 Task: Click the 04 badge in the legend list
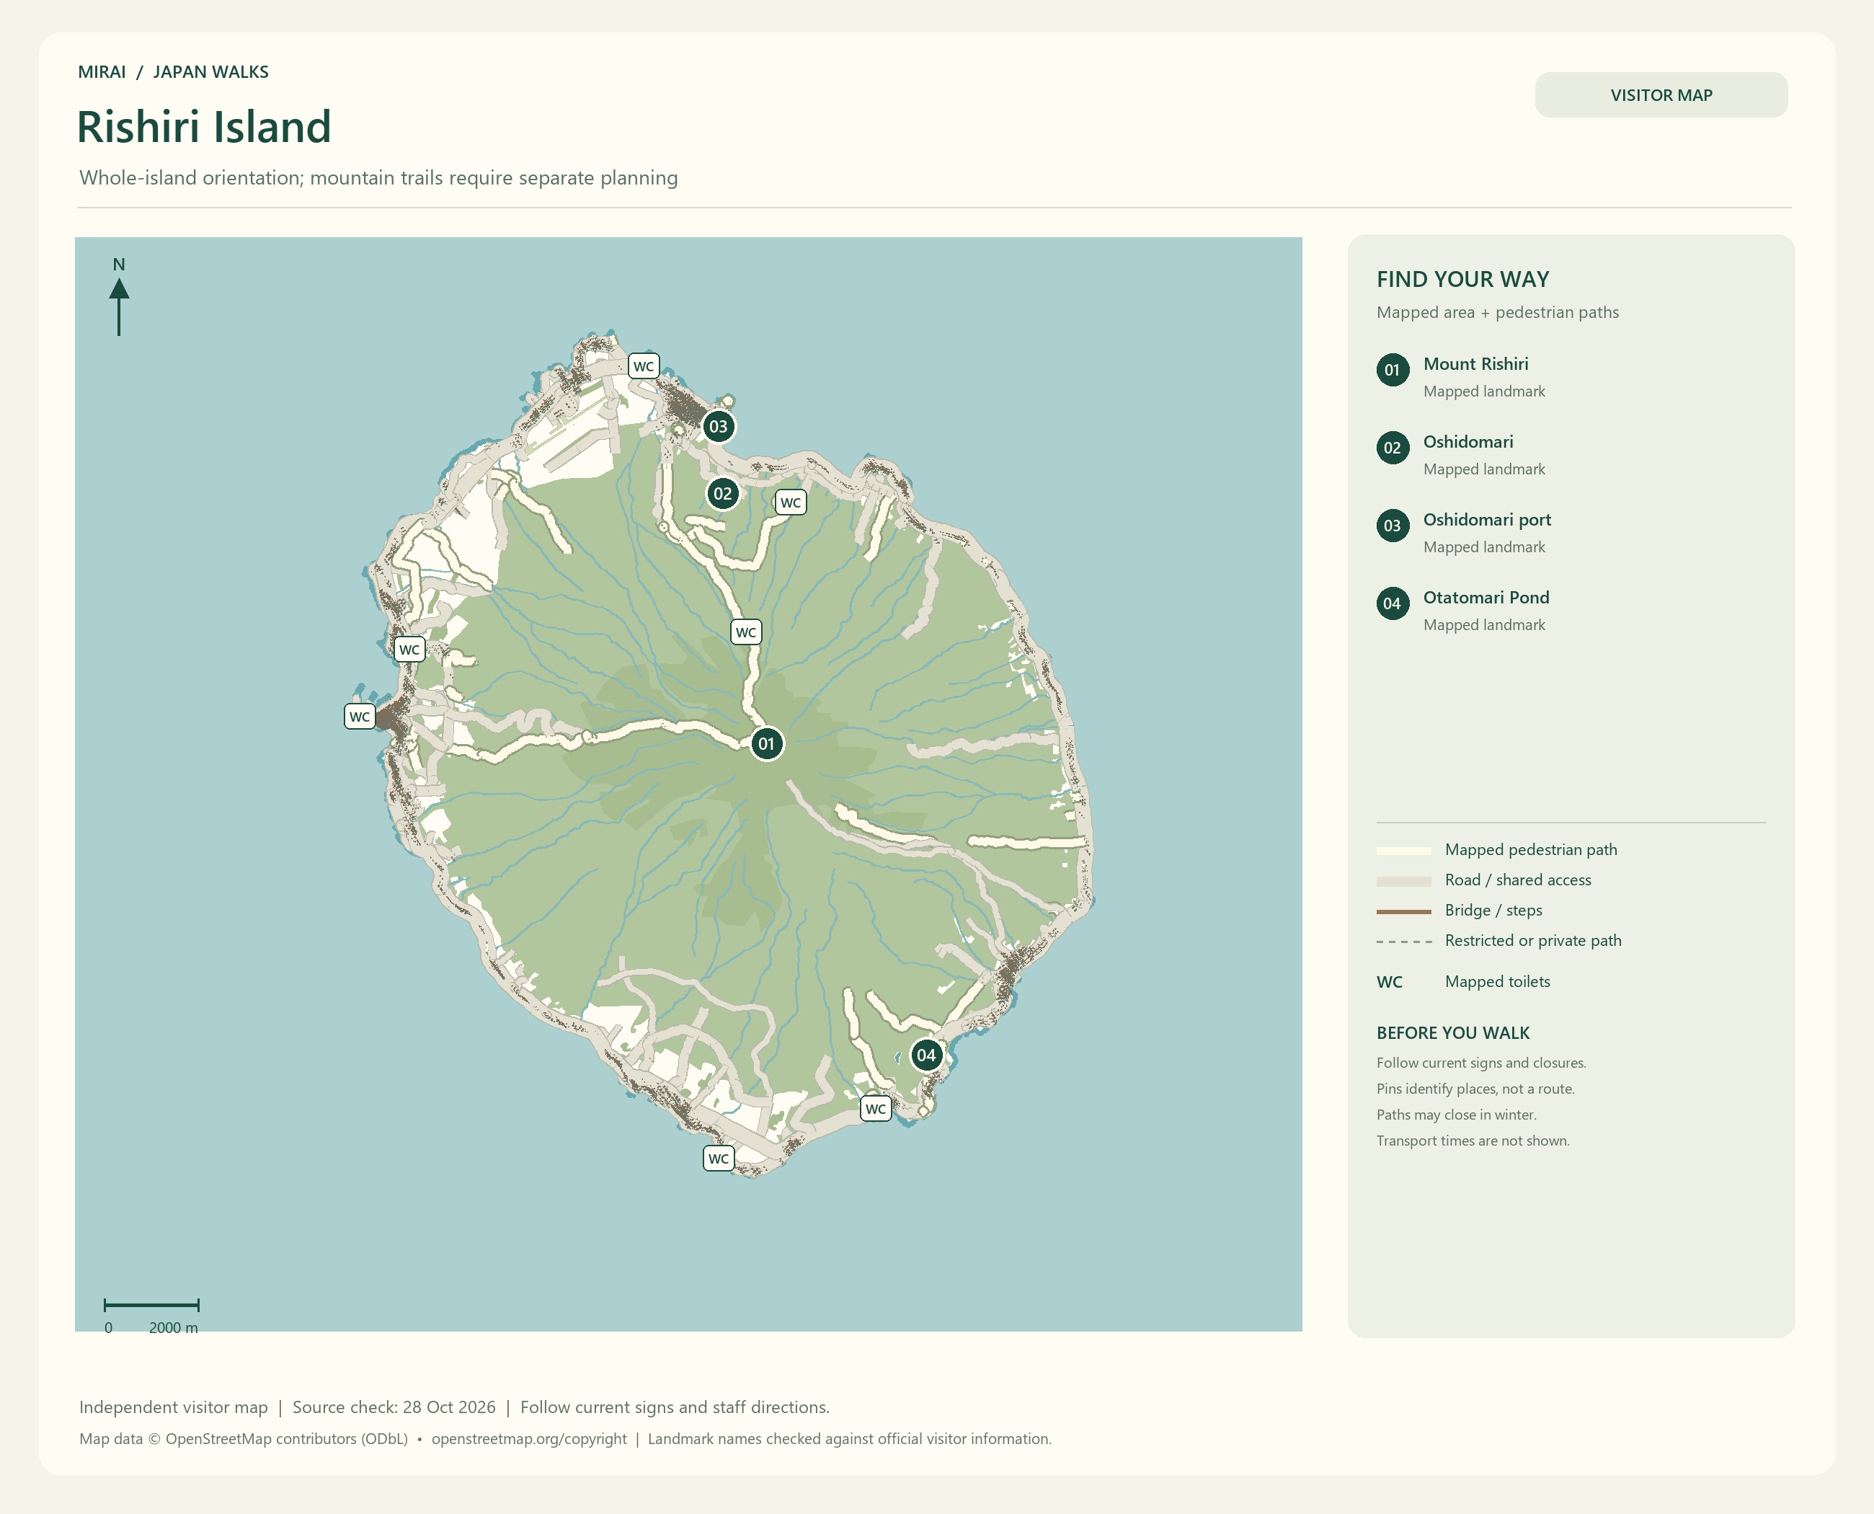[x=1393, y=603]
